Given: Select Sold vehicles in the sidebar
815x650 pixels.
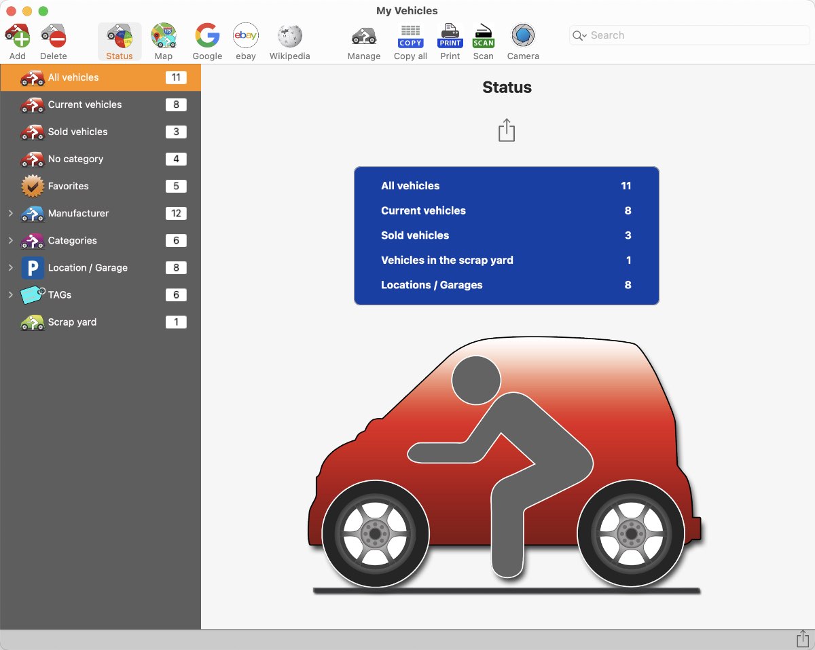Looking at the screenshot, I should click(101, 132).
